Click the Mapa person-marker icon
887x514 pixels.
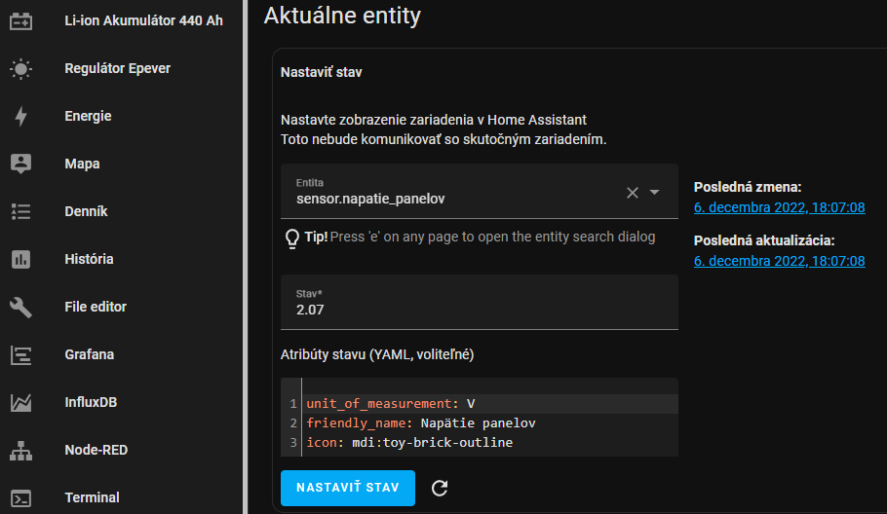(x=21, y=164)
